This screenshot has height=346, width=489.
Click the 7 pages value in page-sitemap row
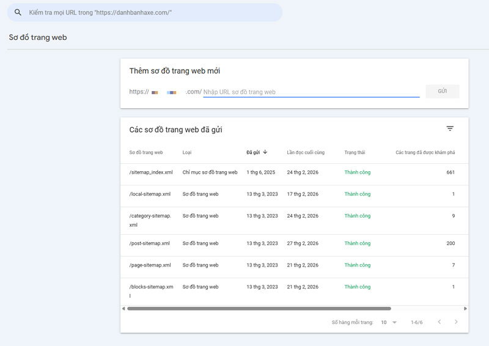454,265
